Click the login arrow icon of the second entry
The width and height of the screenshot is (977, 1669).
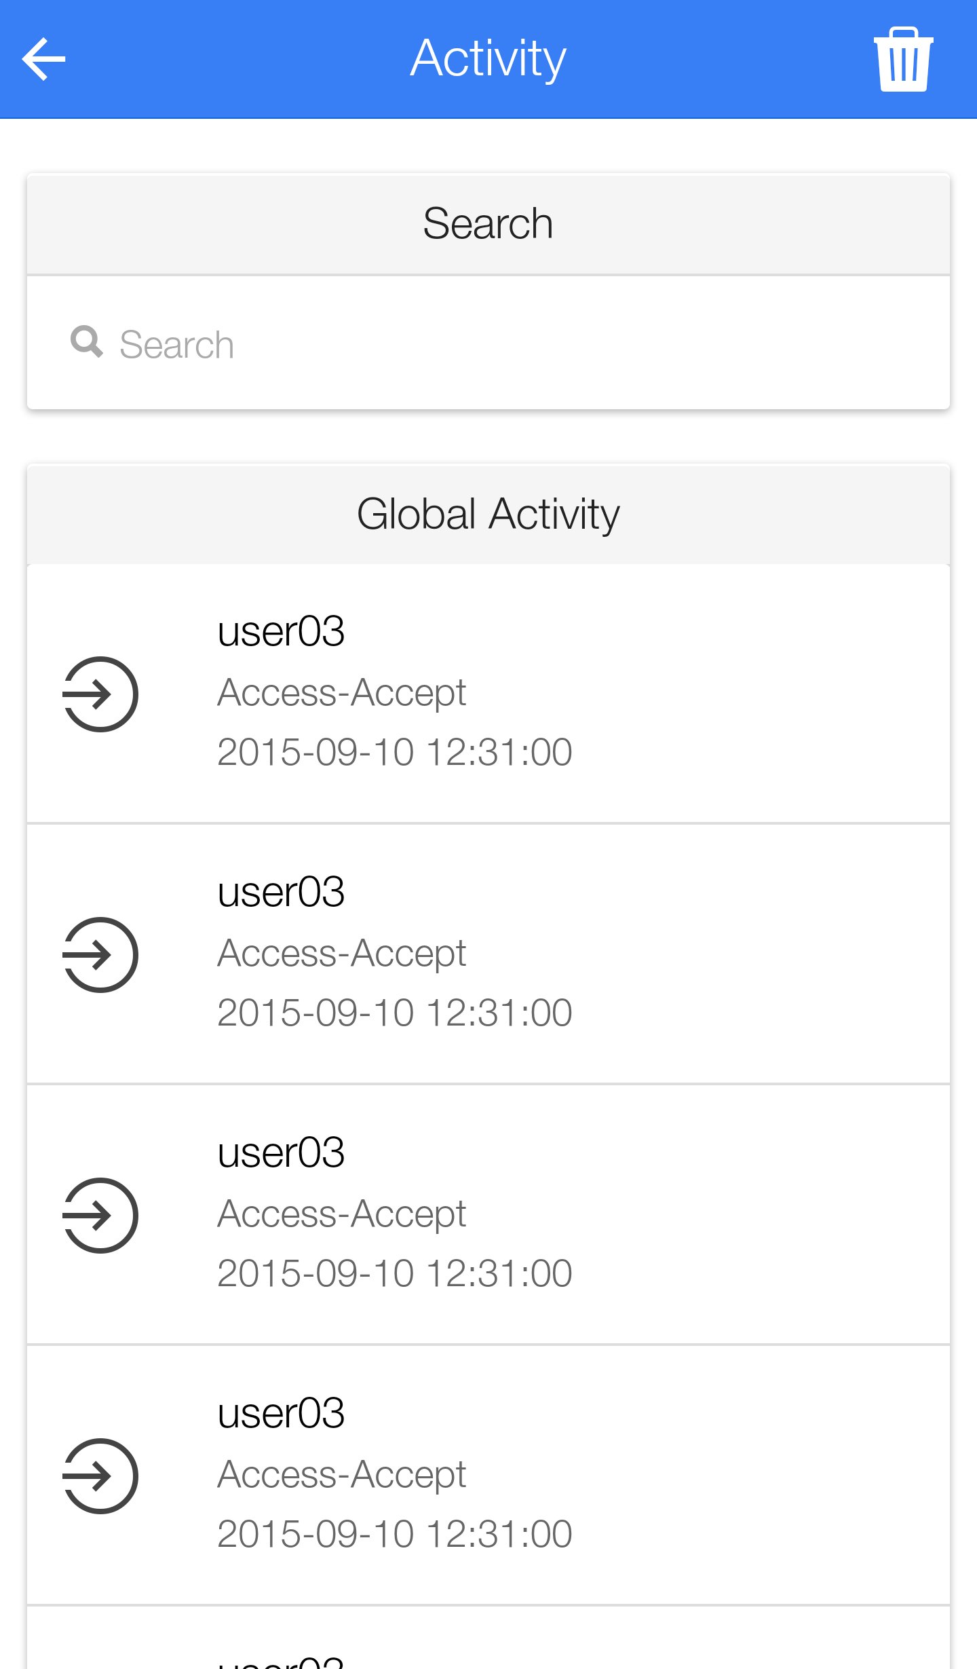[100, 955]
